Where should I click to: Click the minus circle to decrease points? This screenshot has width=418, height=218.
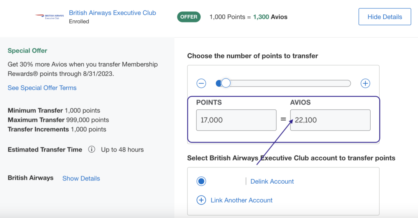click(x=201, y=83)
